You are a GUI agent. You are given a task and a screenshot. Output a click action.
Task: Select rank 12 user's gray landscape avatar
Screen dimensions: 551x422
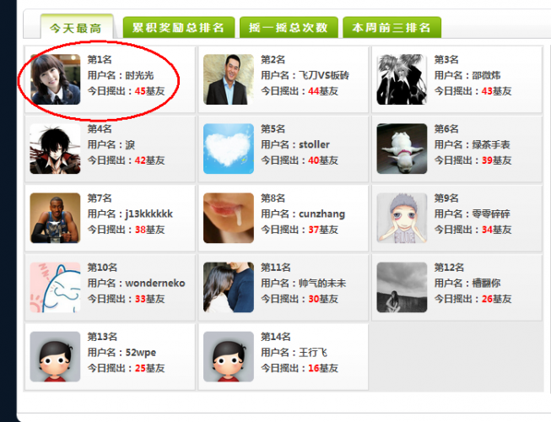point(402,287)
